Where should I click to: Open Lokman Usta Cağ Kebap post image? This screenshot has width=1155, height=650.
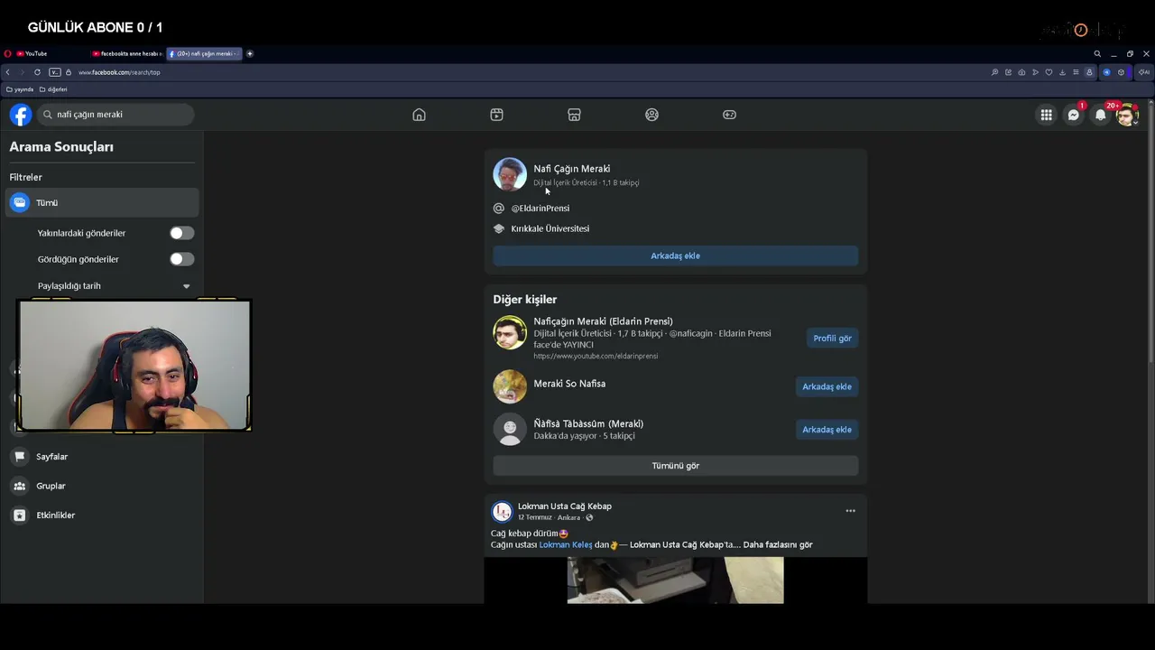tap(675, 580)
